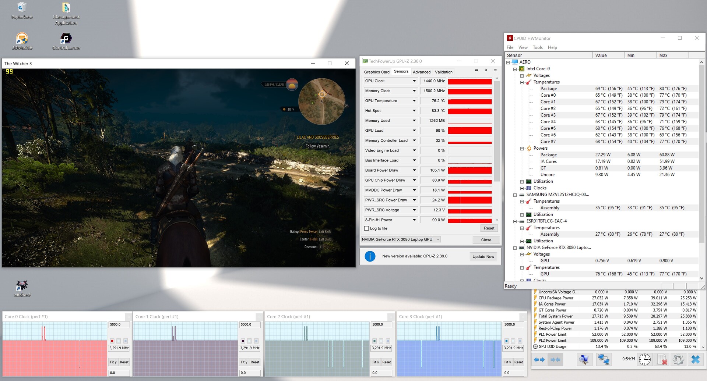Click Fit y in Core 3 Clock panel
This screenshot has width=707, height=381.
pos(507,362)
